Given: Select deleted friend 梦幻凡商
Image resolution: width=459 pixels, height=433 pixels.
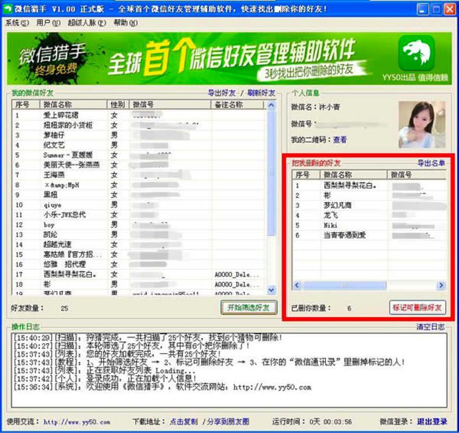Looking at the screenshot, I should pos(369,205).
